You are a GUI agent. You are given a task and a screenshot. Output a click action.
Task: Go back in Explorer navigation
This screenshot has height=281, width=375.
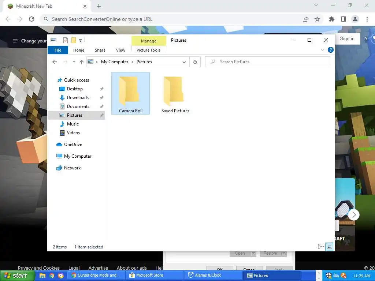(55, 62)
